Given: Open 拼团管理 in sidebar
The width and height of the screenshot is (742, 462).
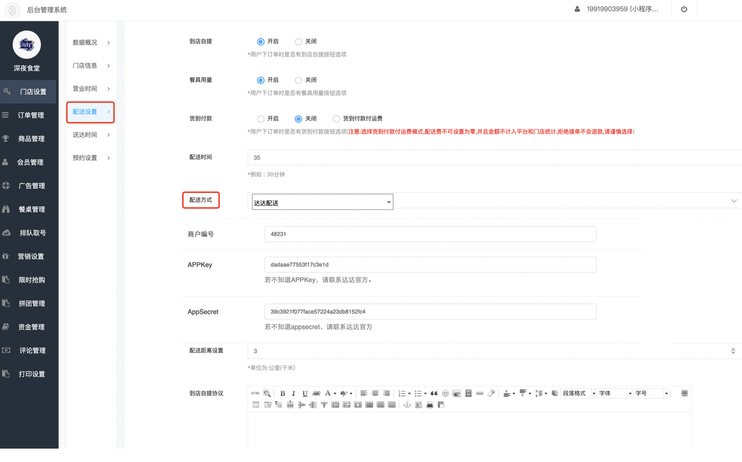Looking at the screenshot, I should [29, 303].
